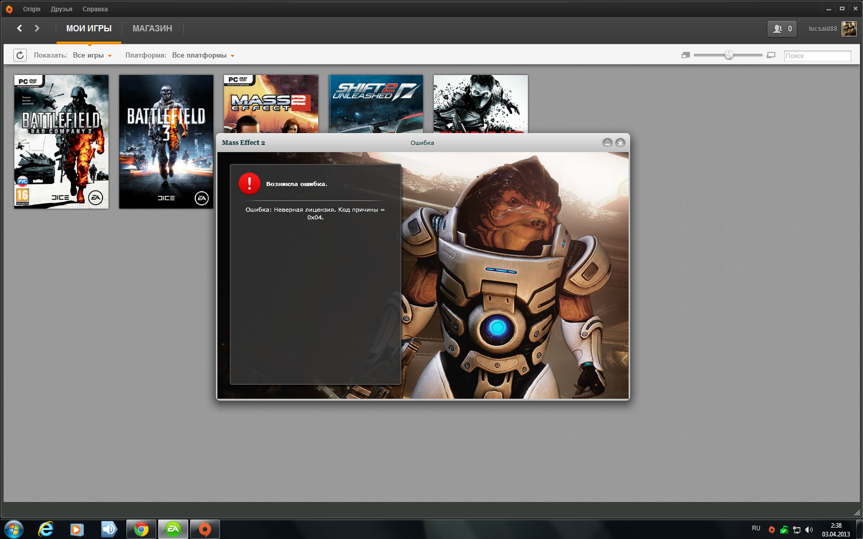Open the Origin menu
This screenshot has width=863, height=539.
[31, 9]
